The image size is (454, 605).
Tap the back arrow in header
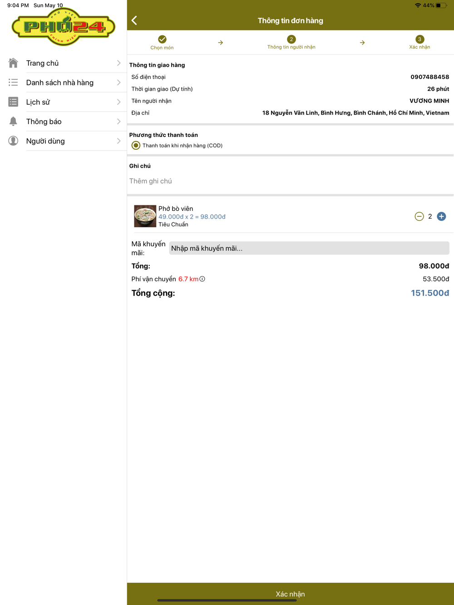tap(134, 20)
